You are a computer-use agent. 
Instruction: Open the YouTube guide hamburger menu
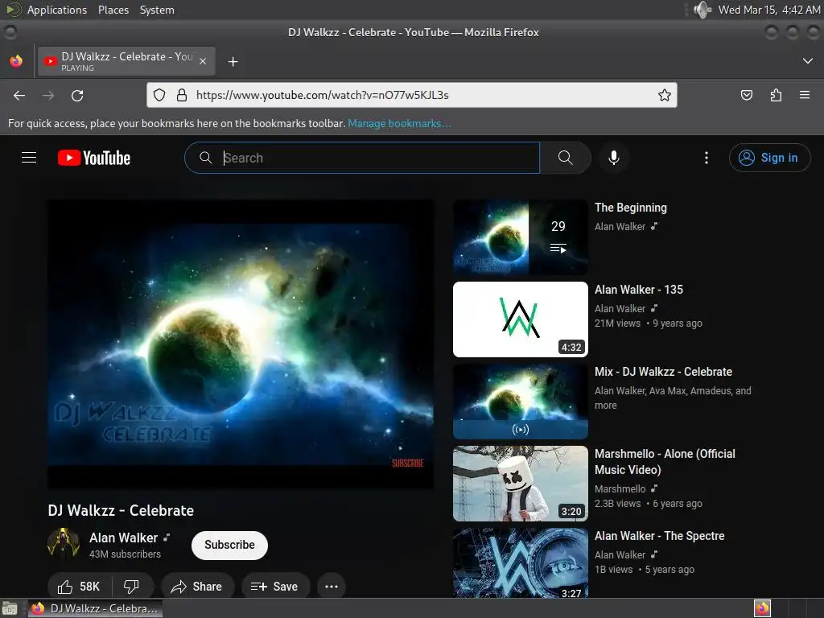29,158
